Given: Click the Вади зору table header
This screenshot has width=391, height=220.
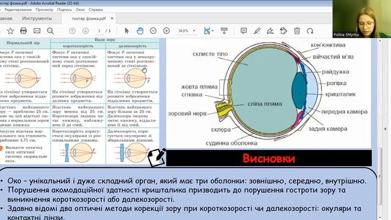Looking at the screenshot, I should coord(104,40).
